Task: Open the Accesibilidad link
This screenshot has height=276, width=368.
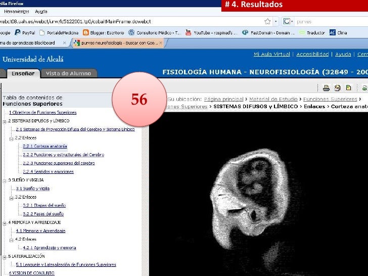Action: click(312, 54)
